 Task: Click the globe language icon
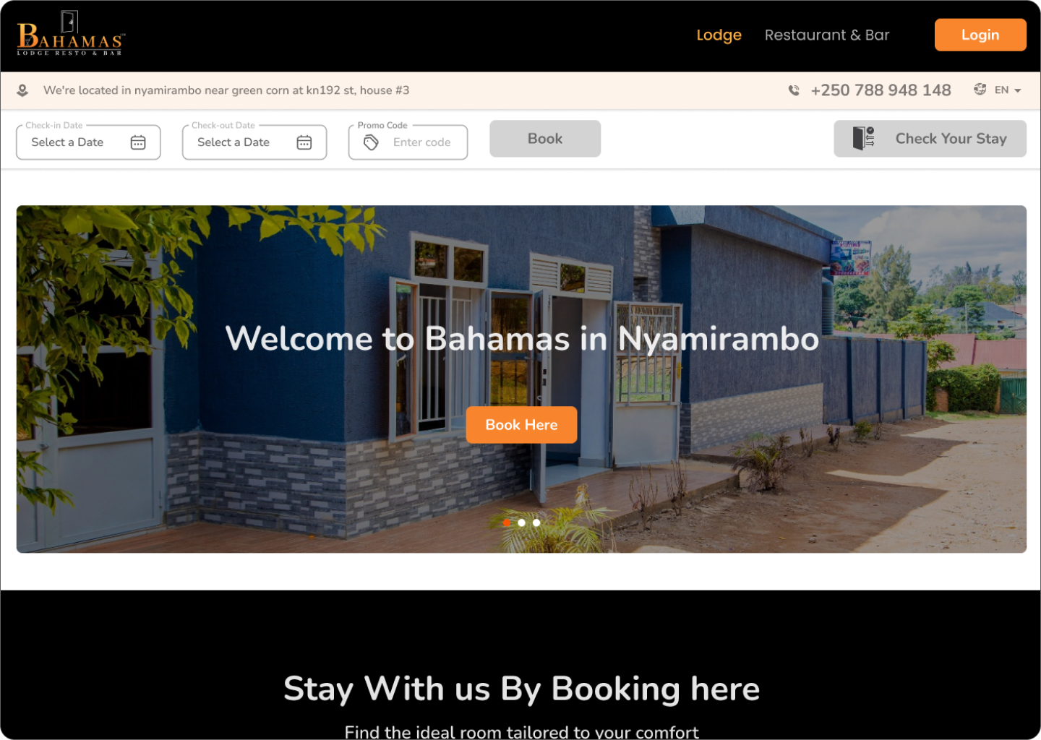(x=980, y=89)
